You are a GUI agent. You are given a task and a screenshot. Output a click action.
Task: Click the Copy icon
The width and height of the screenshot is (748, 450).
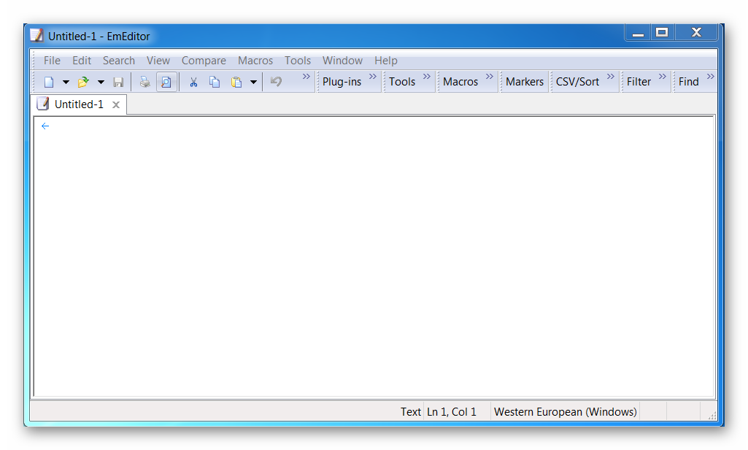click(x=215, y=82)
